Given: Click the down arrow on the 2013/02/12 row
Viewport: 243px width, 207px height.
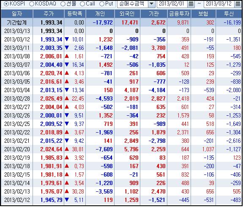Looking at the screenshot, I should [x=67, y=200].
